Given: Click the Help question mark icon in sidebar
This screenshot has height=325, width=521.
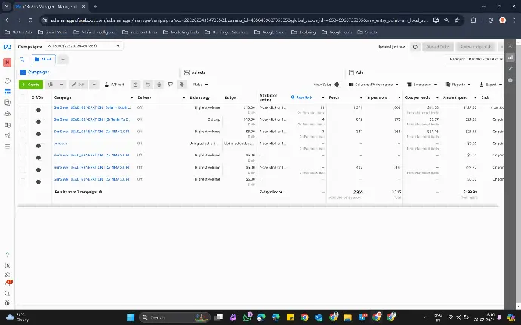Looking at the screenshot, I should point(7,255).
